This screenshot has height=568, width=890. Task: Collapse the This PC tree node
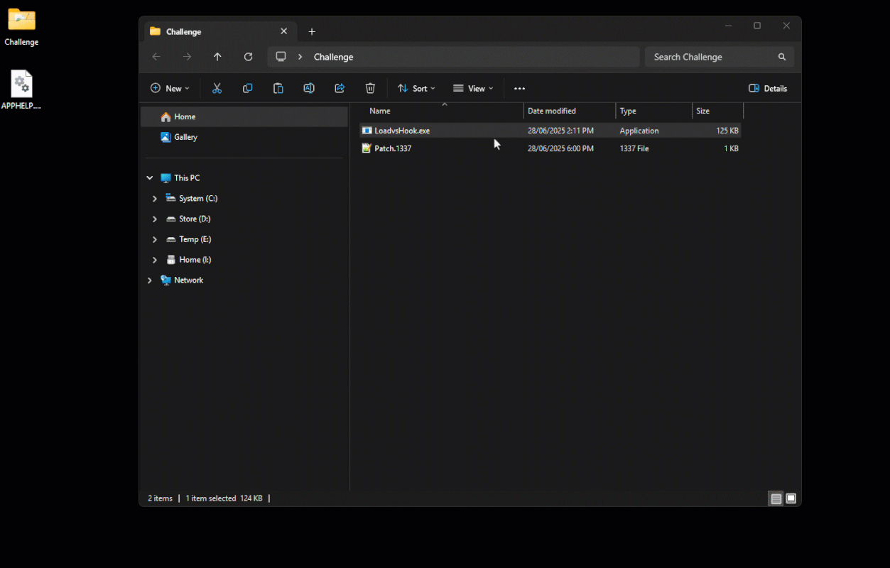[x=149, y=178]
